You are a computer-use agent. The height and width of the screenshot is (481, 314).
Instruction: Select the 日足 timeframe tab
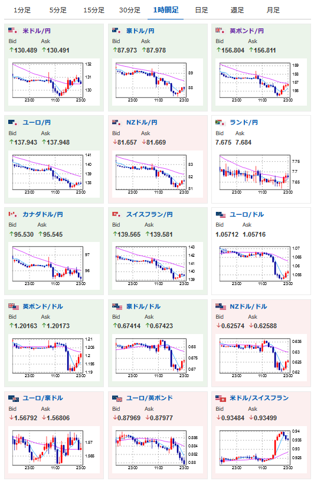[x=201, y=10]
